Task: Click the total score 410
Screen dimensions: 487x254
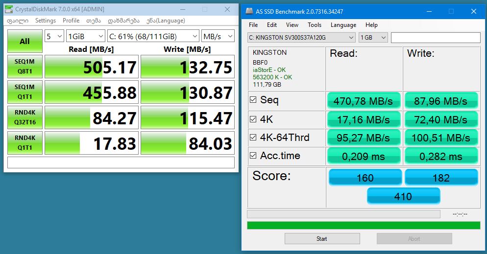Action: 403,196
